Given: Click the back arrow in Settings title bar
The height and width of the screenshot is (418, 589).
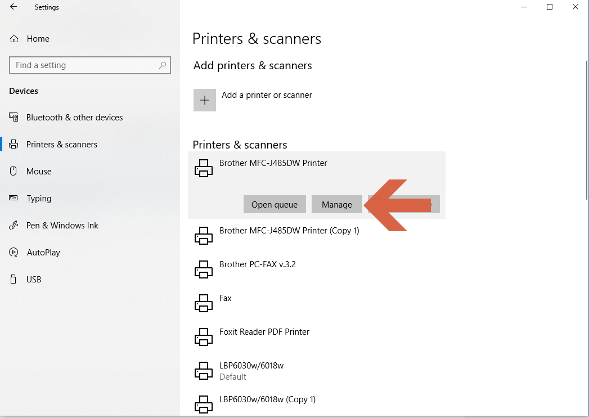Looking at the screenshot, I should coord(14,7).
